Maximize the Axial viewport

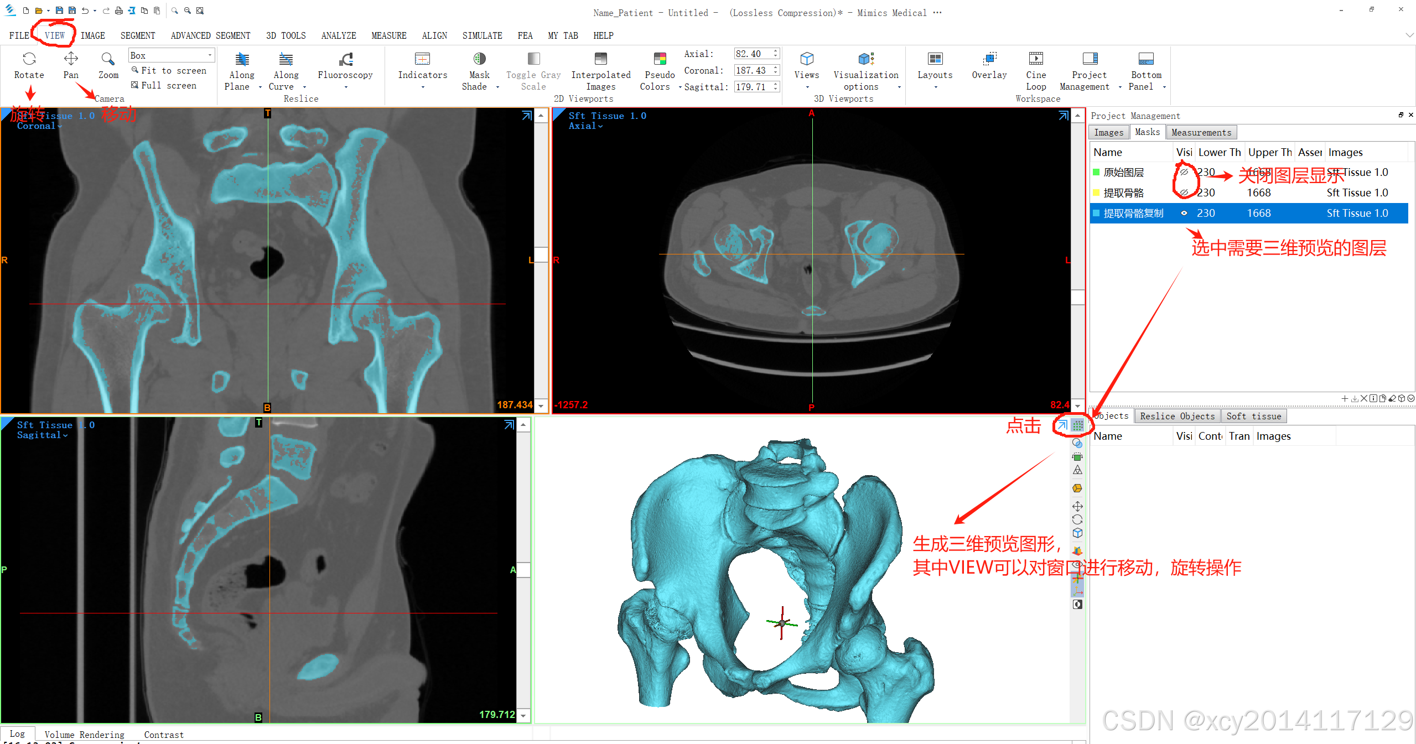[x=1063, y=115]
